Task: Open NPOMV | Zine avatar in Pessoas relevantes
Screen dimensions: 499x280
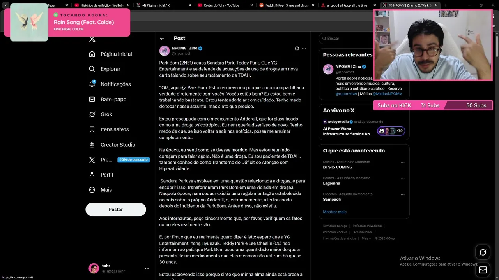Action: 328,69
